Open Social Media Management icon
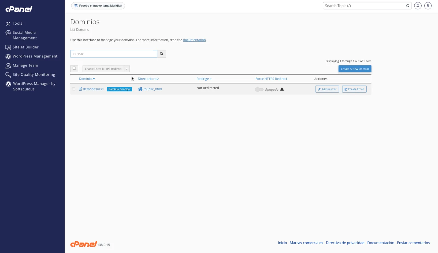Viewport: 438px width, 253px height. point(8,33)
